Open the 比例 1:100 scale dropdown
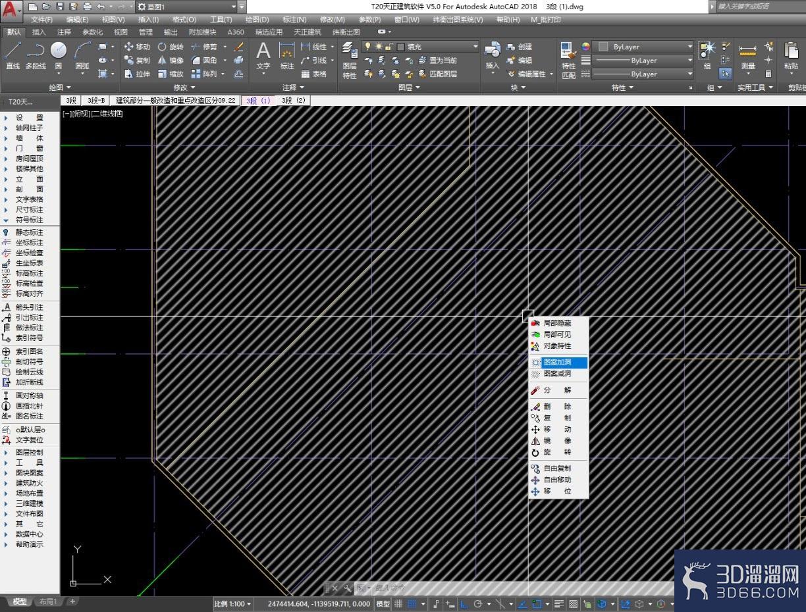Image resolution: width=806 pixels, height=612 pixels. point(232,604)
